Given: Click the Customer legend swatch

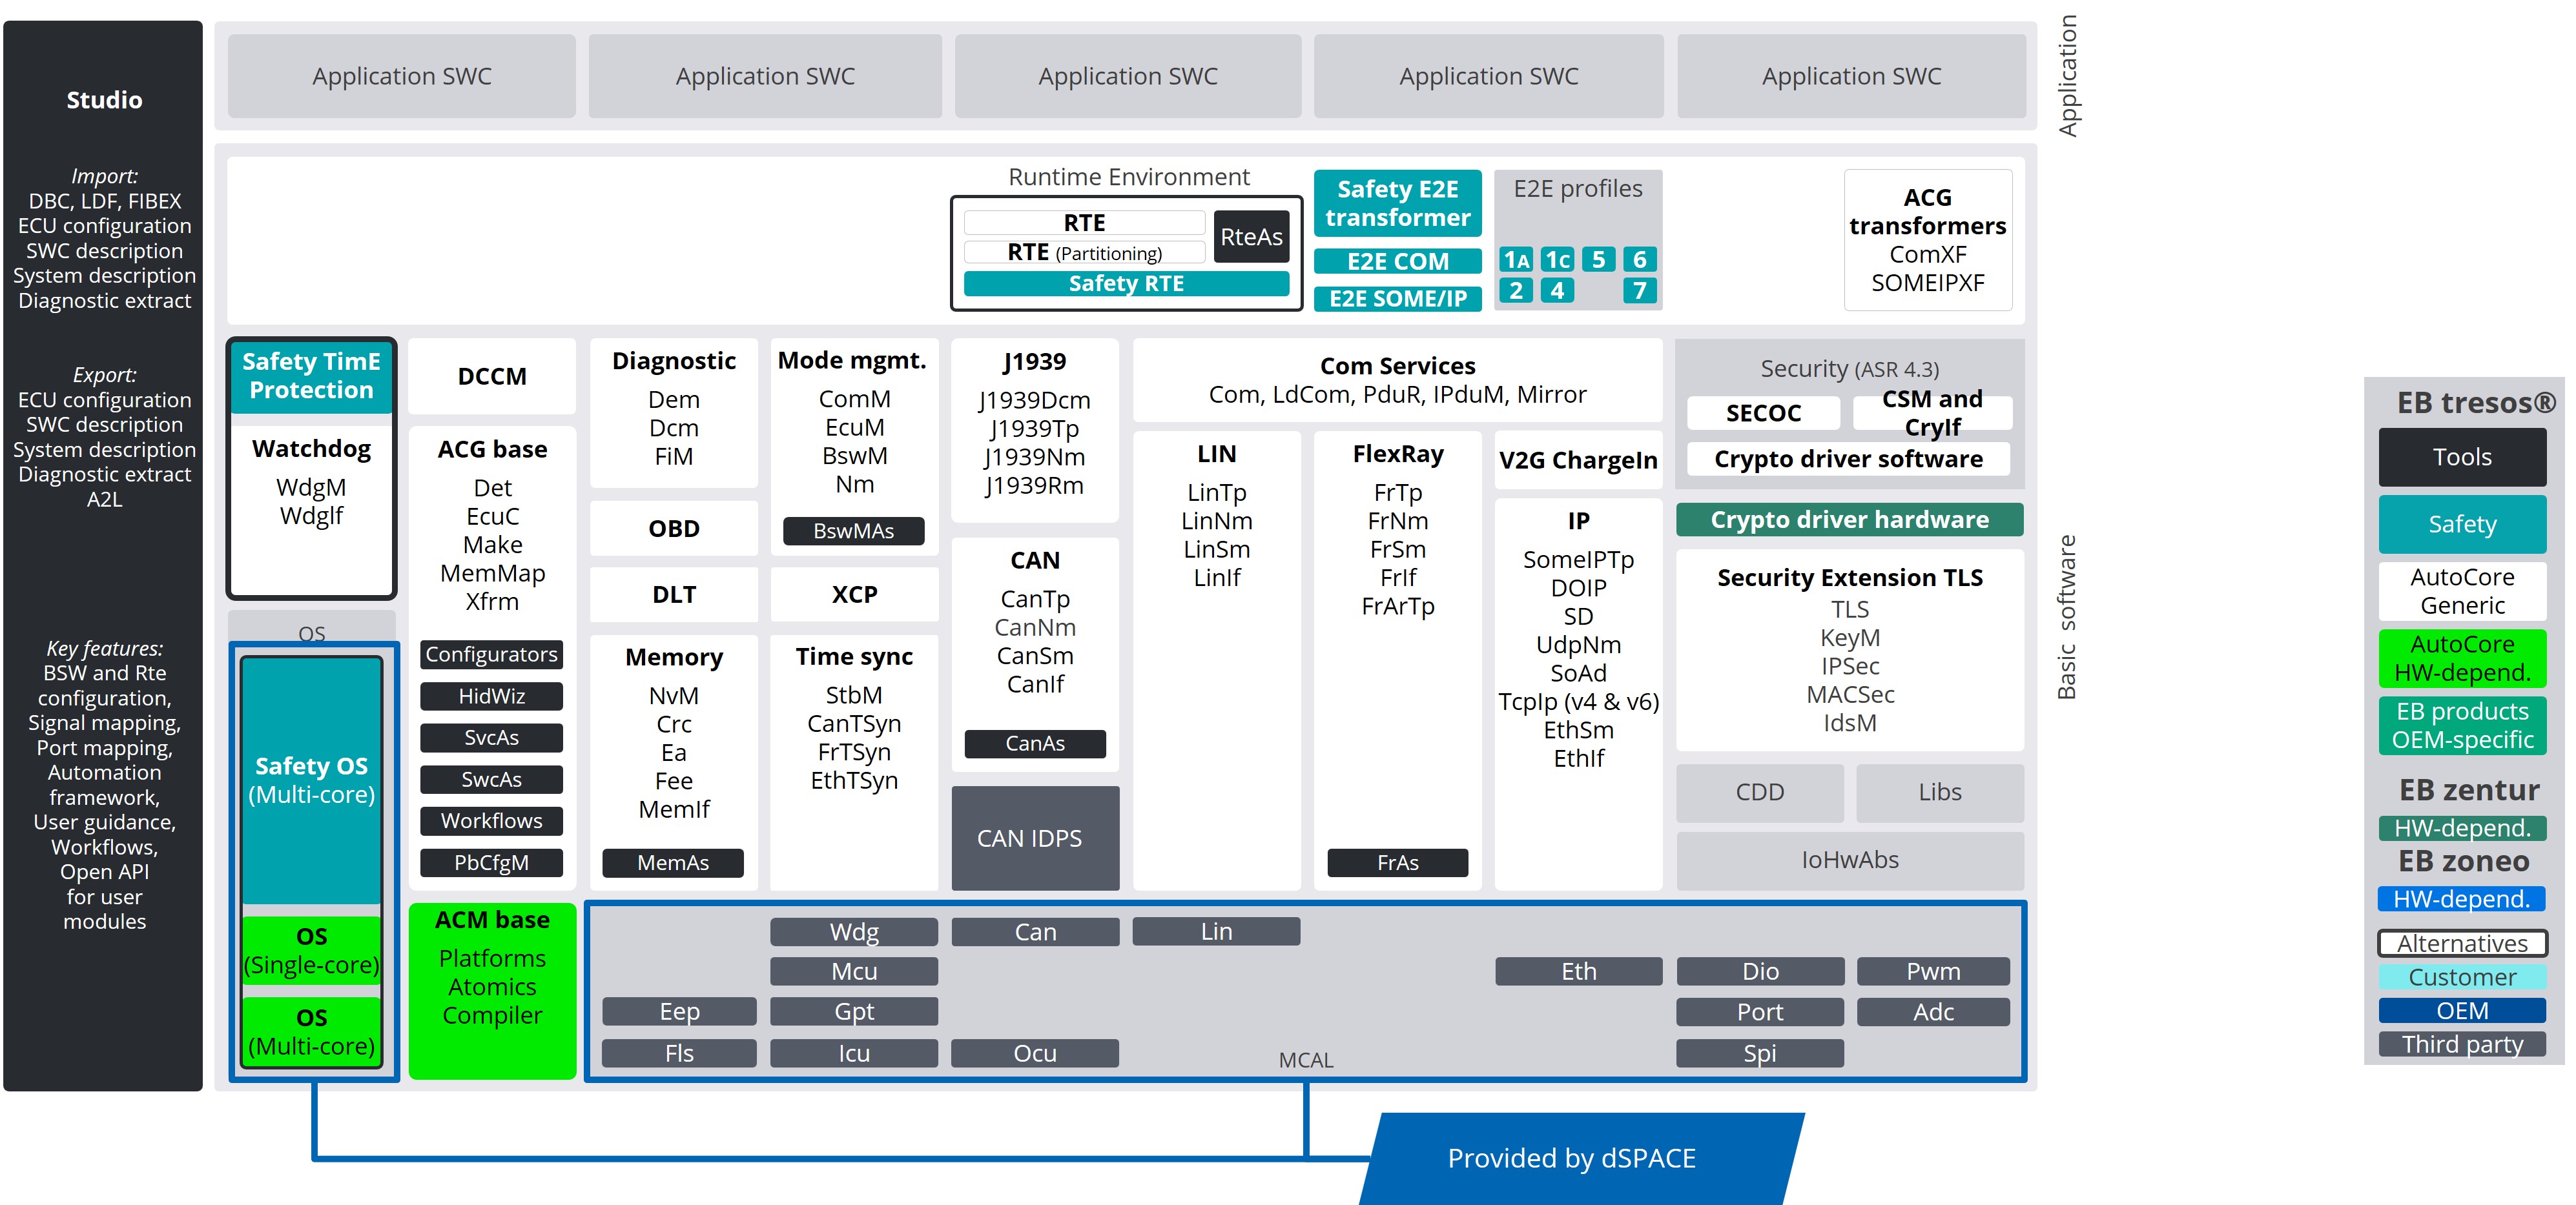Looking at the screenshot, I should tap(2462, 977).
